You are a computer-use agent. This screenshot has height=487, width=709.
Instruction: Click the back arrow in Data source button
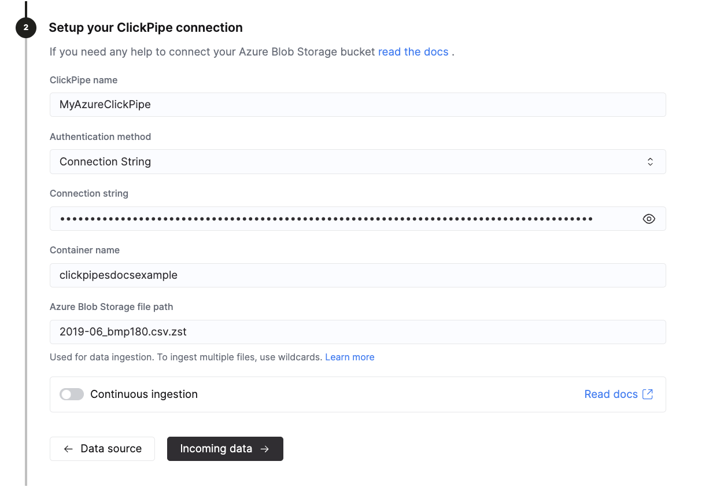tap(68, 448)
